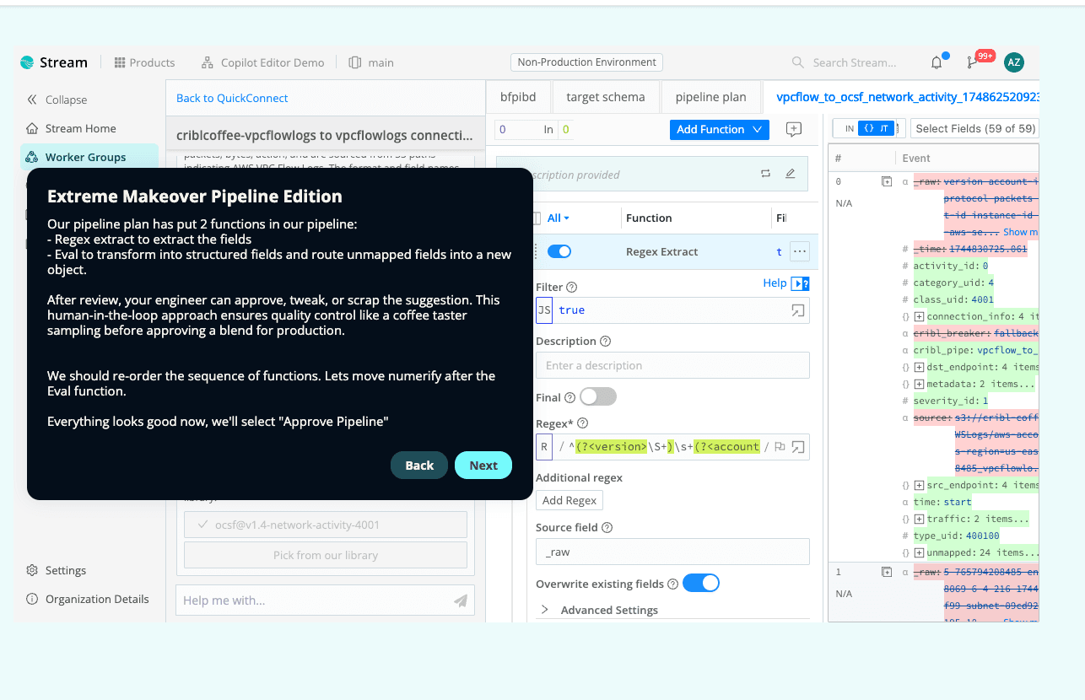The height and width of the screenshot is (700, 1085).
Task: Turn off Overwrite existing fields
Action: [x=701, y=583]
